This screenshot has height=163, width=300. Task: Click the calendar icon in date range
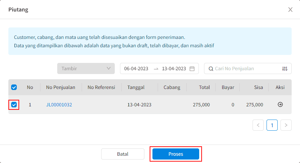[x=192, y=68]
